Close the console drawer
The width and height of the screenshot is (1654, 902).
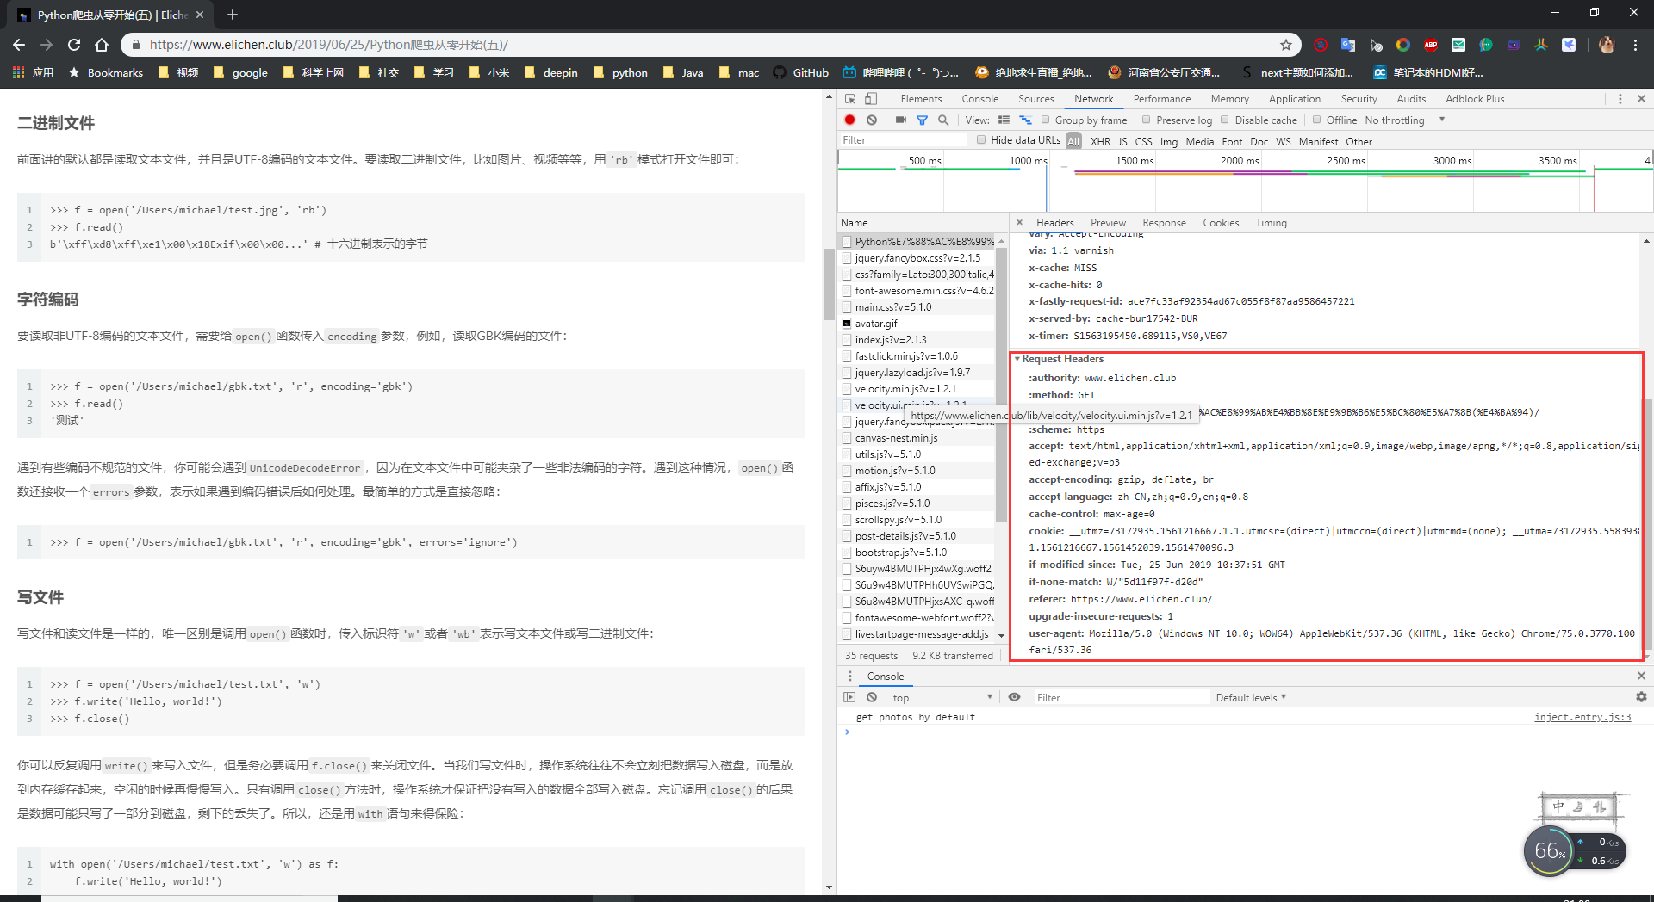pyautogui.click(x=1641, y=676)
